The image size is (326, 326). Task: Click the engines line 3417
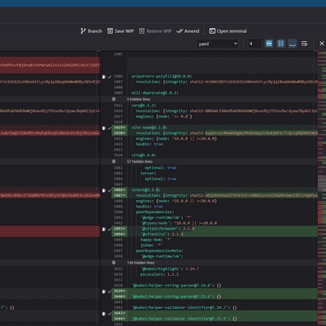pos(164,116)
